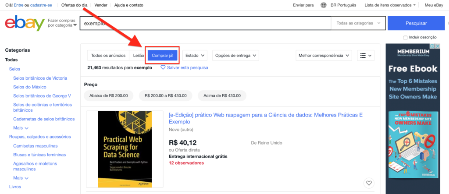The image size is (449, 194).
Task: Open Todas as categorias dropdown
Action: [x=358, y=23]
